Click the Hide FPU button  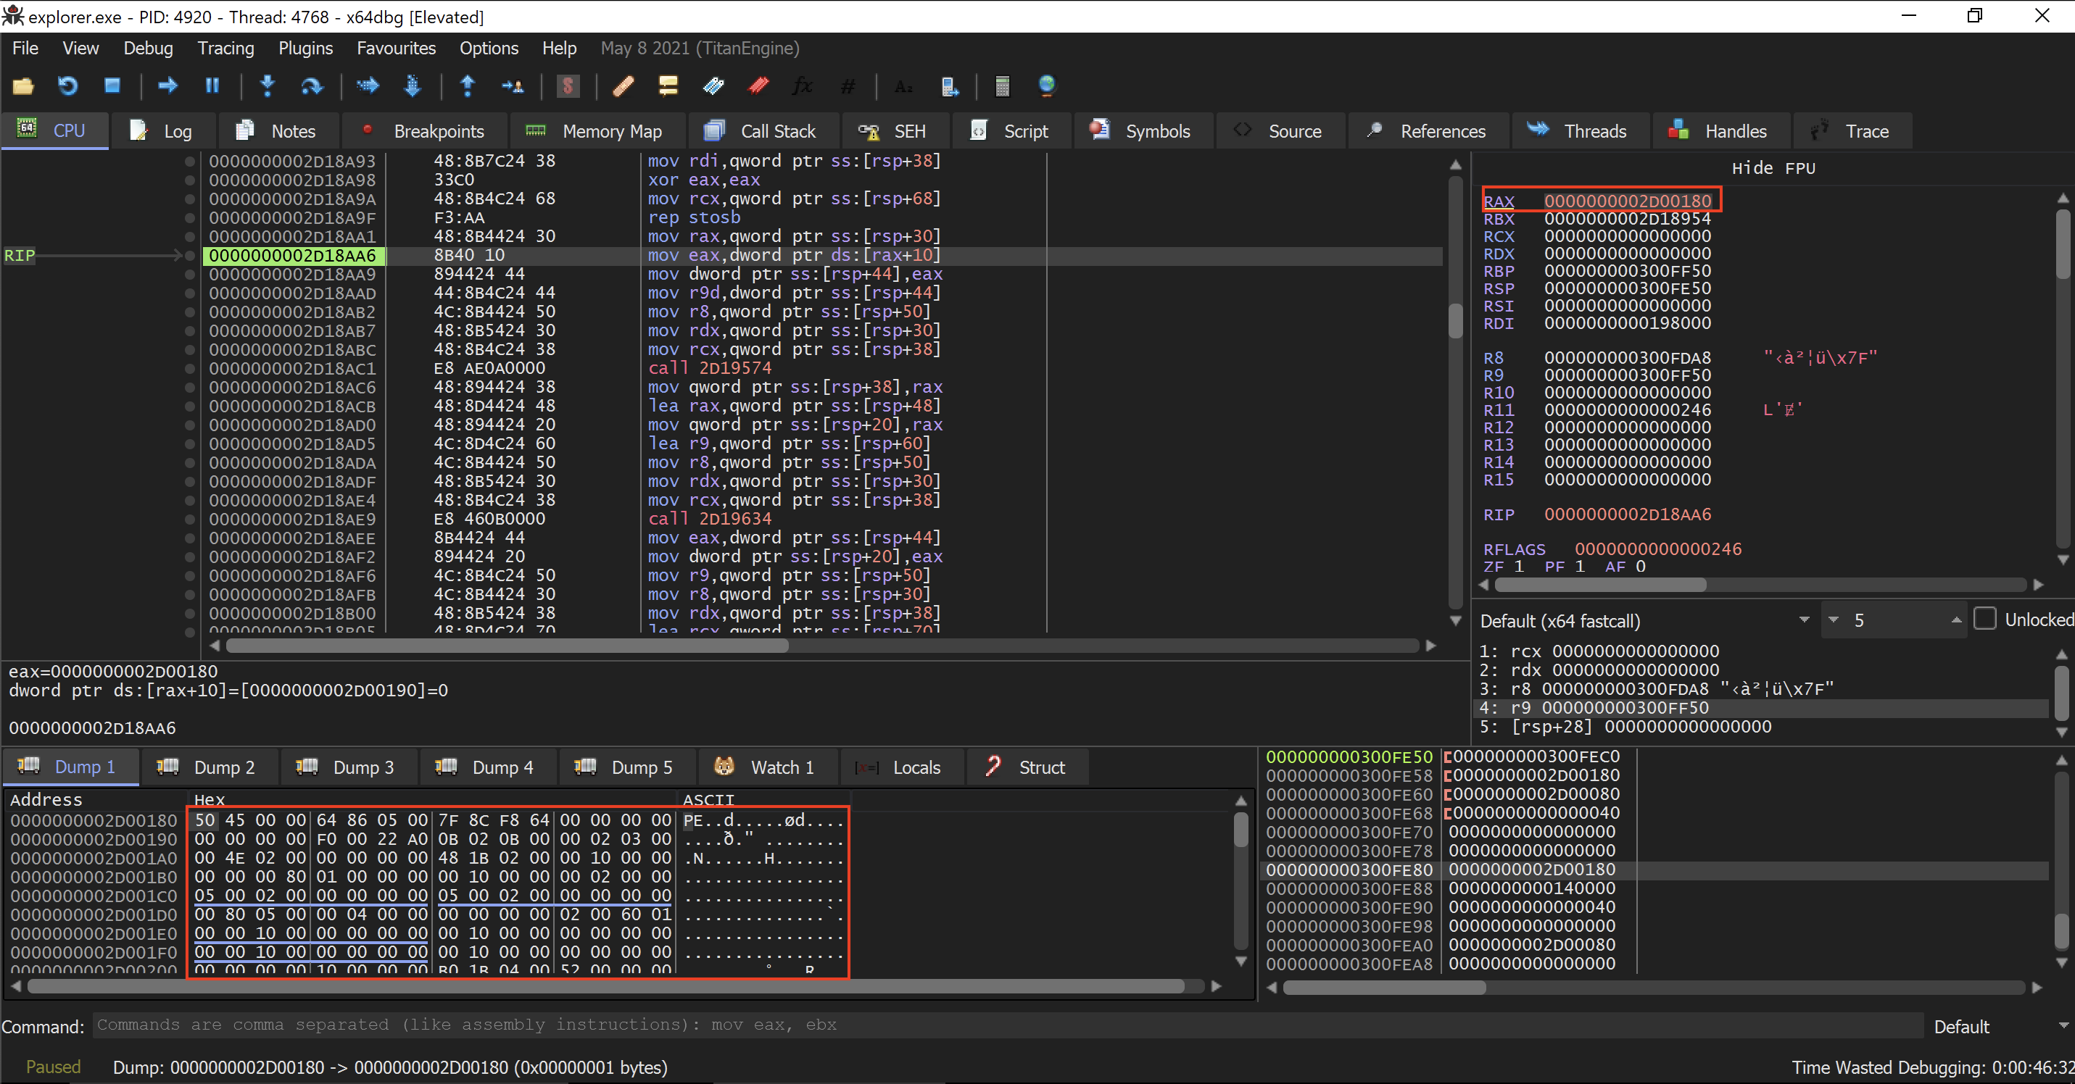[x=1773, y=167]
